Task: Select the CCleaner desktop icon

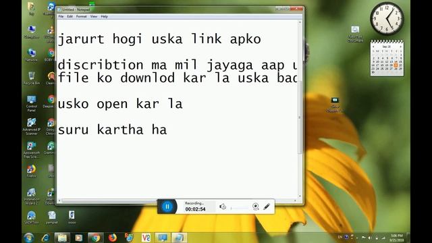Action: [51, 78]
